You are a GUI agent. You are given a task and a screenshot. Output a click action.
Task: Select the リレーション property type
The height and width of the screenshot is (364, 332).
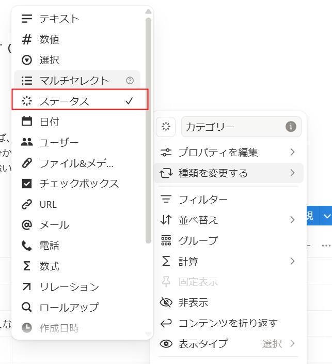(x=69, y=286)
